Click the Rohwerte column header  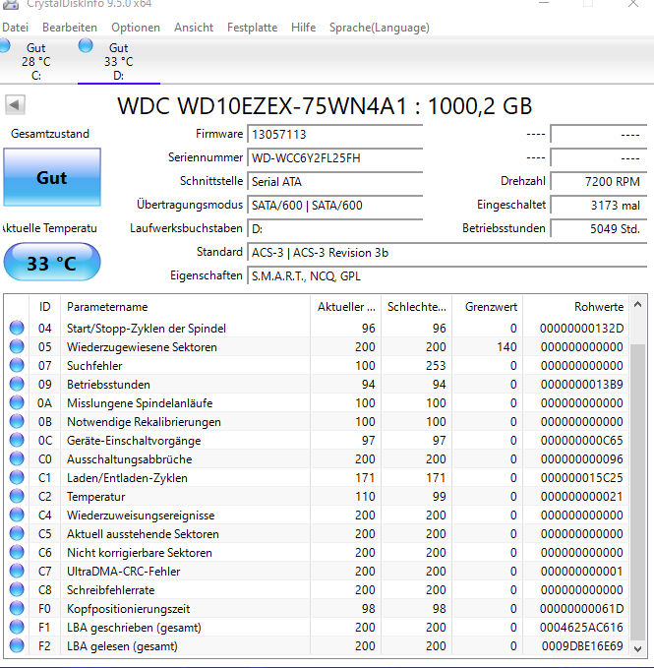click(575, 307)
